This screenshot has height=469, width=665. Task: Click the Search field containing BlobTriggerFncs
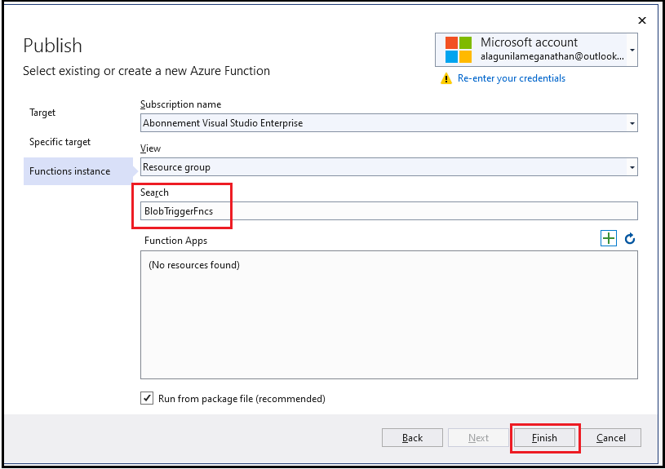coord(389,211)
